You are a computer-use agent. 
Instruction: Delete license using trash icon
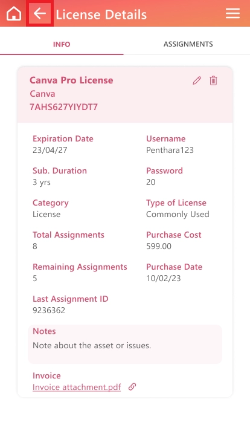213,80
